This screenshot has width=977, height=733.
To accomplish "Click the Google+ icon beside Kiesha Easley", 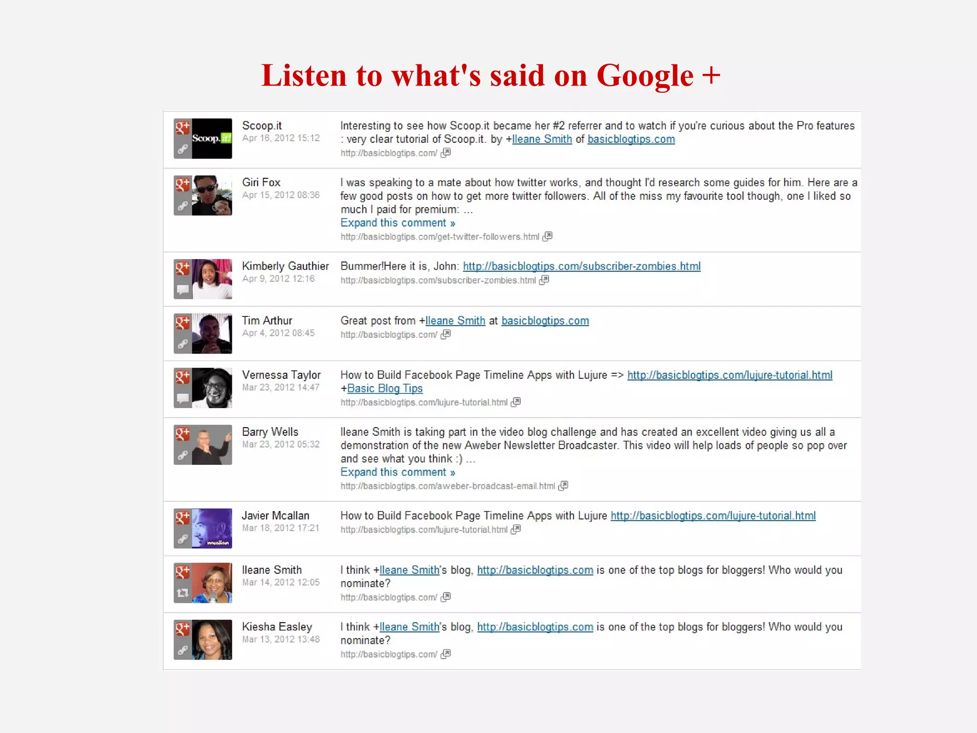I will (183, 628).
